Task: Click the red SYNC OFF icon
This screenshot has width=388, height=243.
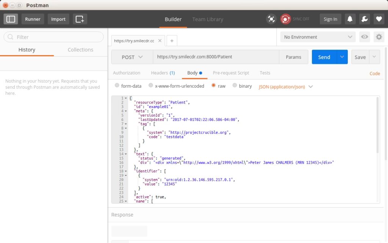Action: click(x=285, y=19)
